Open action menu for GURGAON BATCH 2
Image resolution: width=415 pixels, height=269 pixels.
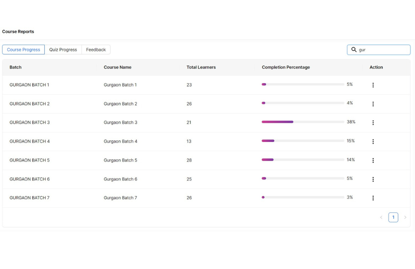tap(373, 104)
